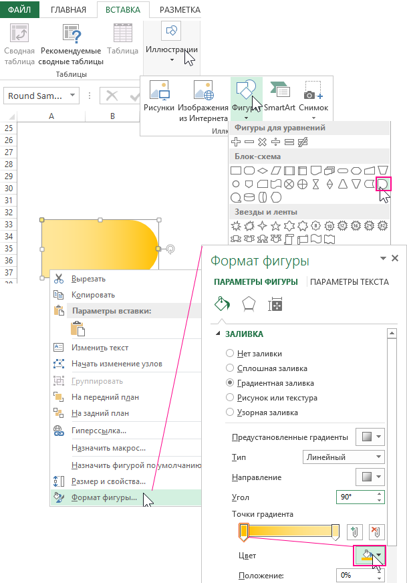The image size is (407, 583).
Task: Open Size & Properties panel icon
Action: point(275,304)
